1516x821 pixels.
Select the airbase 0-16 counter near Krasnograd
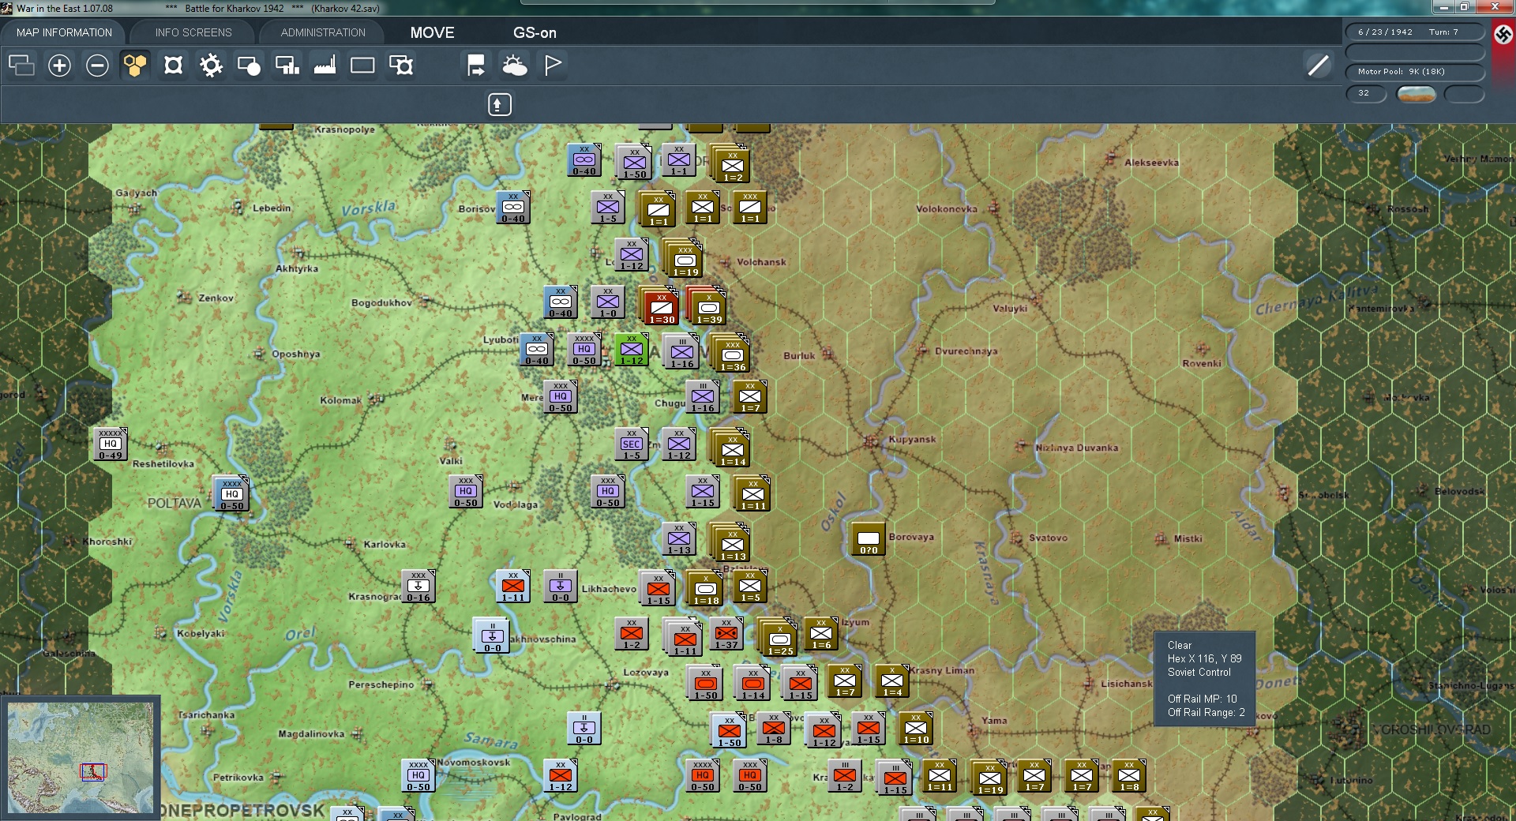point(418,587)
